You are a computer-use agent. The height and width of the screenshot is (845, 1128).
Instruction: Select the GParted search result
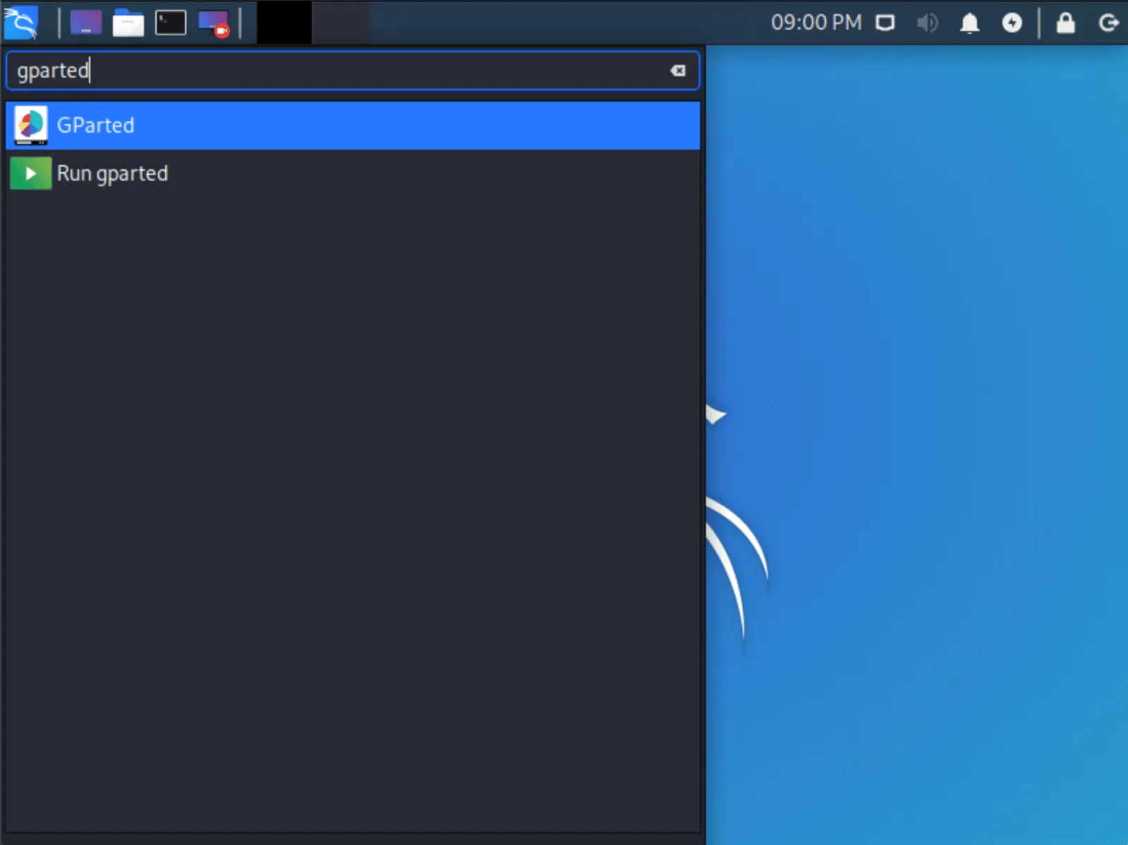(353, 126)
